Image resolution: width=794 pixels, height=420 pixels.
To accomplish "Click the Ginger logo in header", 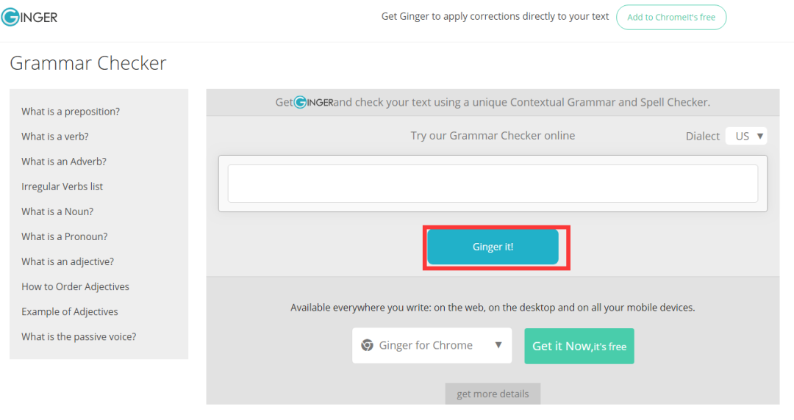I will click(29, 17).
